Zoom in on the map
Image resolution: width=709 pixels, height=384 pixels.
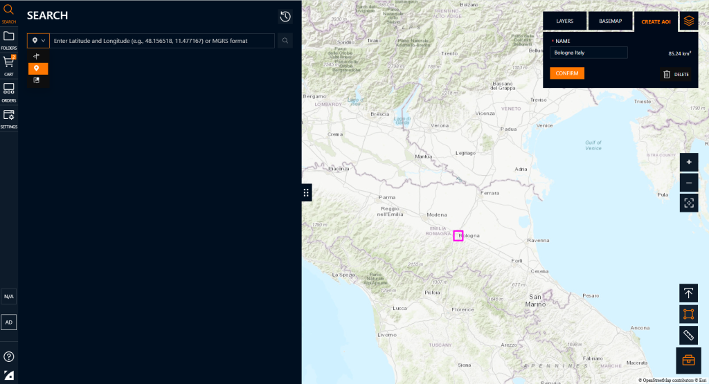[x=689, y=162]
